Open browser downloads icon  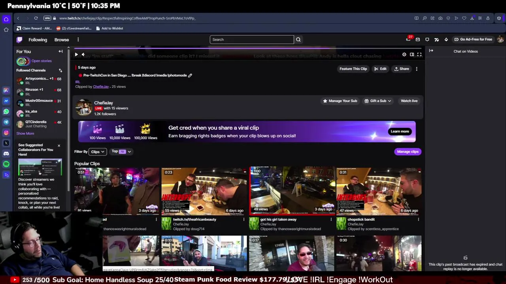[x=472, y=18]
